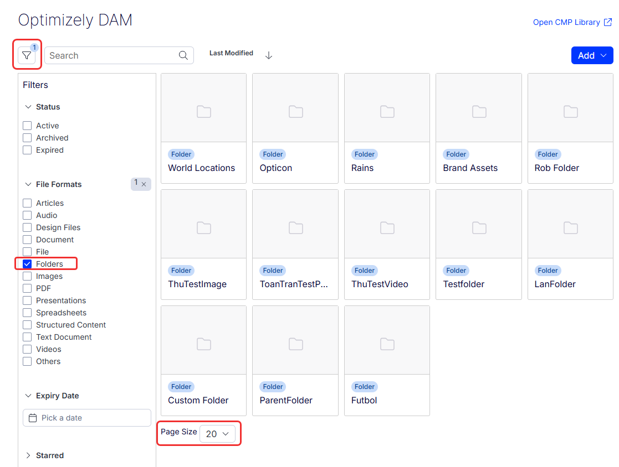Open the ToanTranTestP... folder icon
This screenshot has height=467, width=619.
tap(296, 228)
